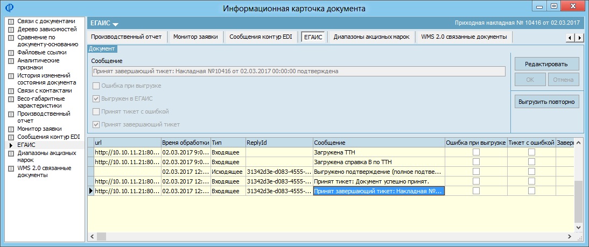Select ЕГАИС item in sidebar

click(x=27, y=145)
